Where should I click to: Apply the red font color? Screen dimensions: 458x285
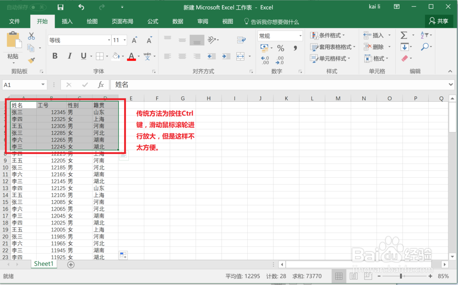click(x=131, y=56)
